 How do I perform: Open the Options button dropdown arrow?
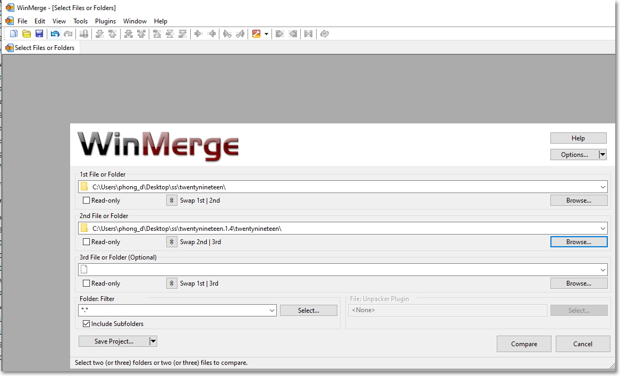[x=602, y=155]
